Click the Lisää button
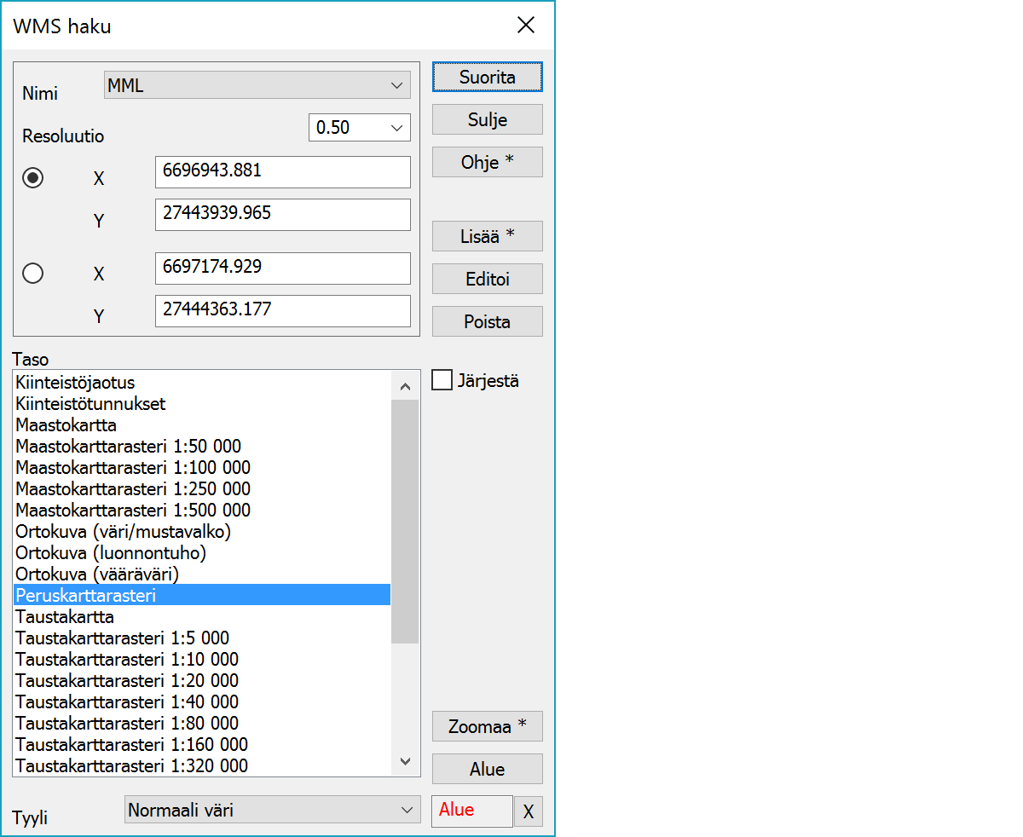 tap(487, 236)
